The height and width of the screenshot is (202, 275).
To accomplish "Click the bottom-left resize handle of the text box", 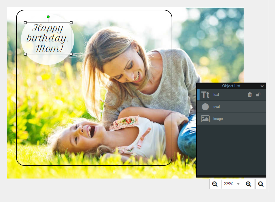I will tap(25, 54).
